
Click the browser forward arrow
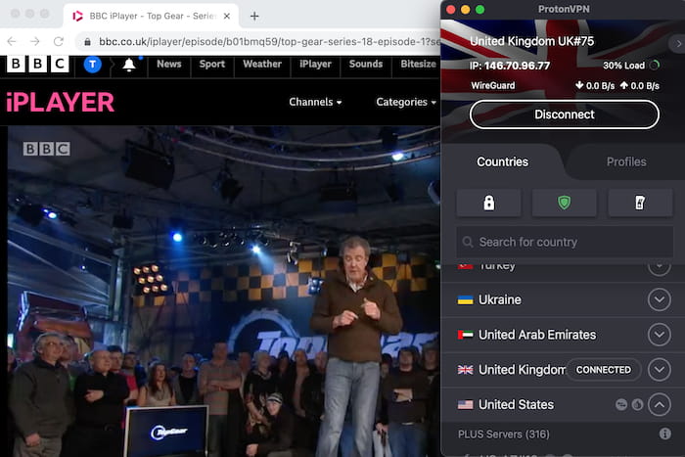coord(35,41)
